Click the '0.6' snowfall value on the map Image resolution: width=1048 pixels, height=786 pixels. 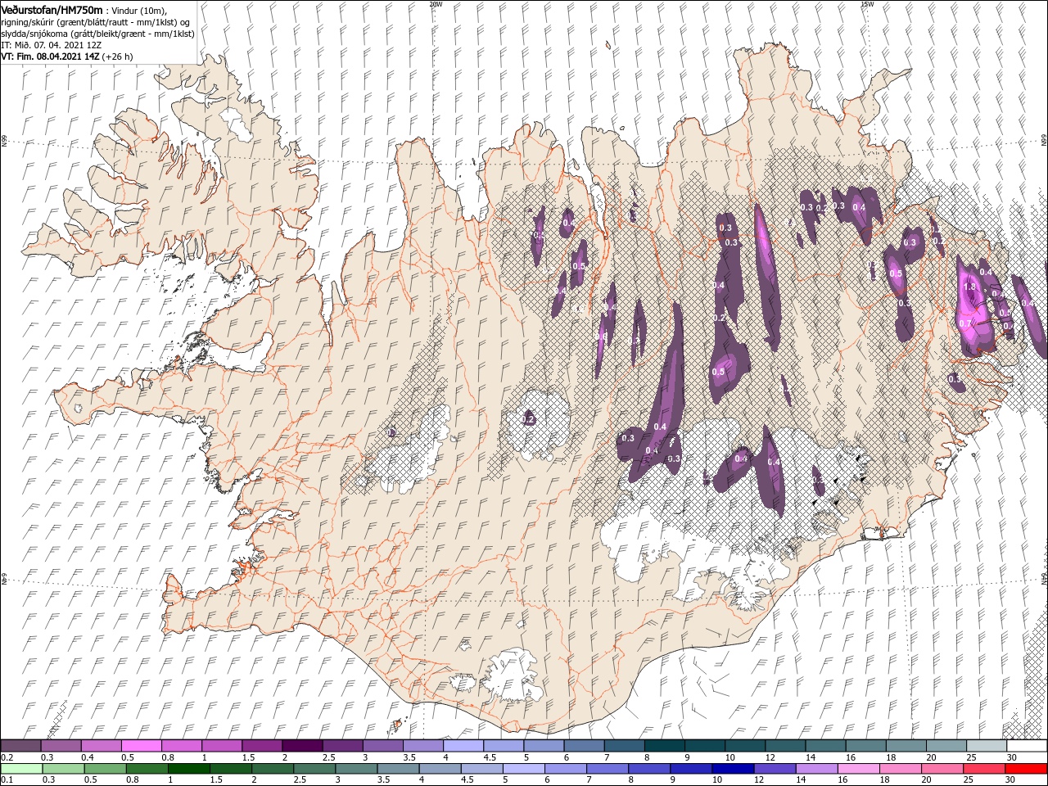[602, 337]
